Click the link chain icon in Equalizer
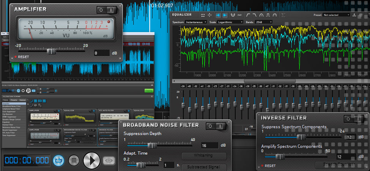This screenshot has height=171, width=370. pos(239,15)
